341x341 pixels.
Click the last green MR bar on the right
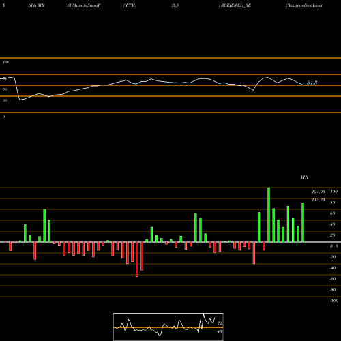303,222
